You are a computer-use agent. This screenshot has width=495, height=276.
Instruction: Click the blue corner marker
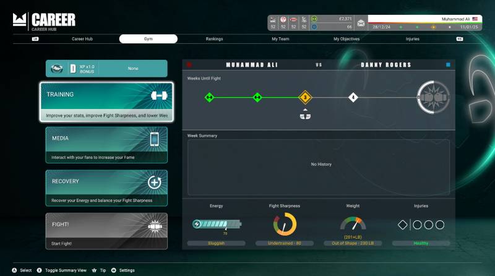[x=448, y=65]
